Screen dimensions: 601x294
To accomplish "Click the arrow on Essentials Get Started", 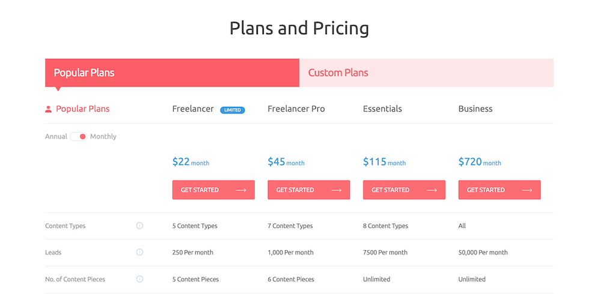I will pos(432,190).
